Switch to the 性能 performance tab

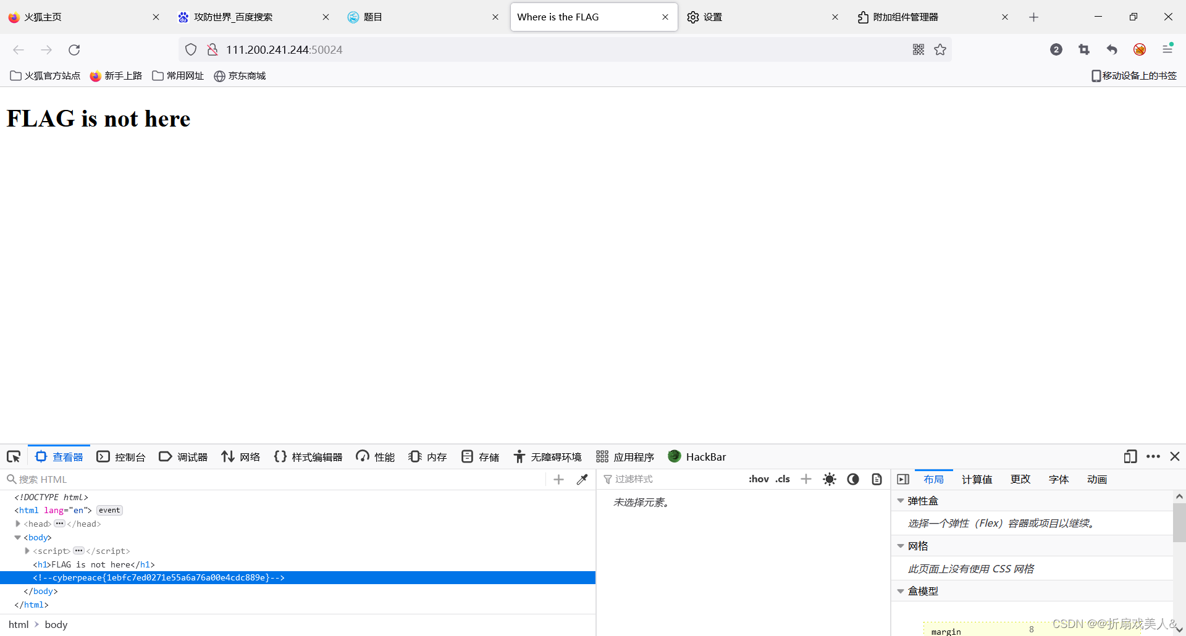point(375,457)
